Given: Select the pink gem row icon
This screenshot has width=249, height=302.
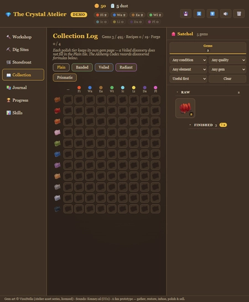Looking at the screenshot, I should coord(58,133).
